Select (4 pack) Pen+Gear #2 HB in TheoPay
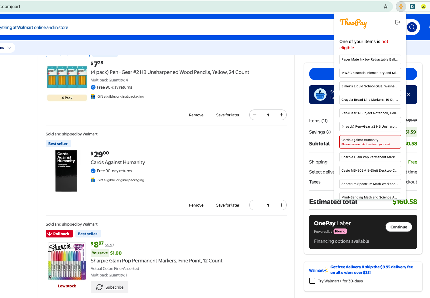Image resolution: width=430 pixels, height=298 pixels. [370, 126]
